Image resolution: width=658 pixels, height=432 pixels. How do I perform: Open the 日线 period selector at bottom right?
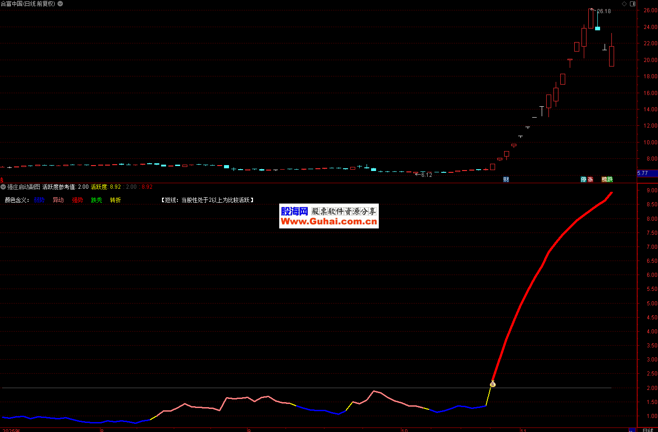[x=648, y=430]
